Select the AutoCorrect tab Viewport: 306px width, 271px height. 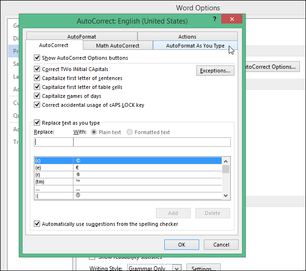[54, 45]
